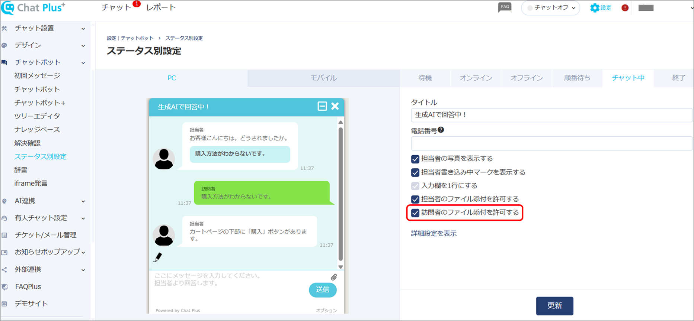
Task: Open ナレッジベース in sidebar
Action: click(37, 130)
